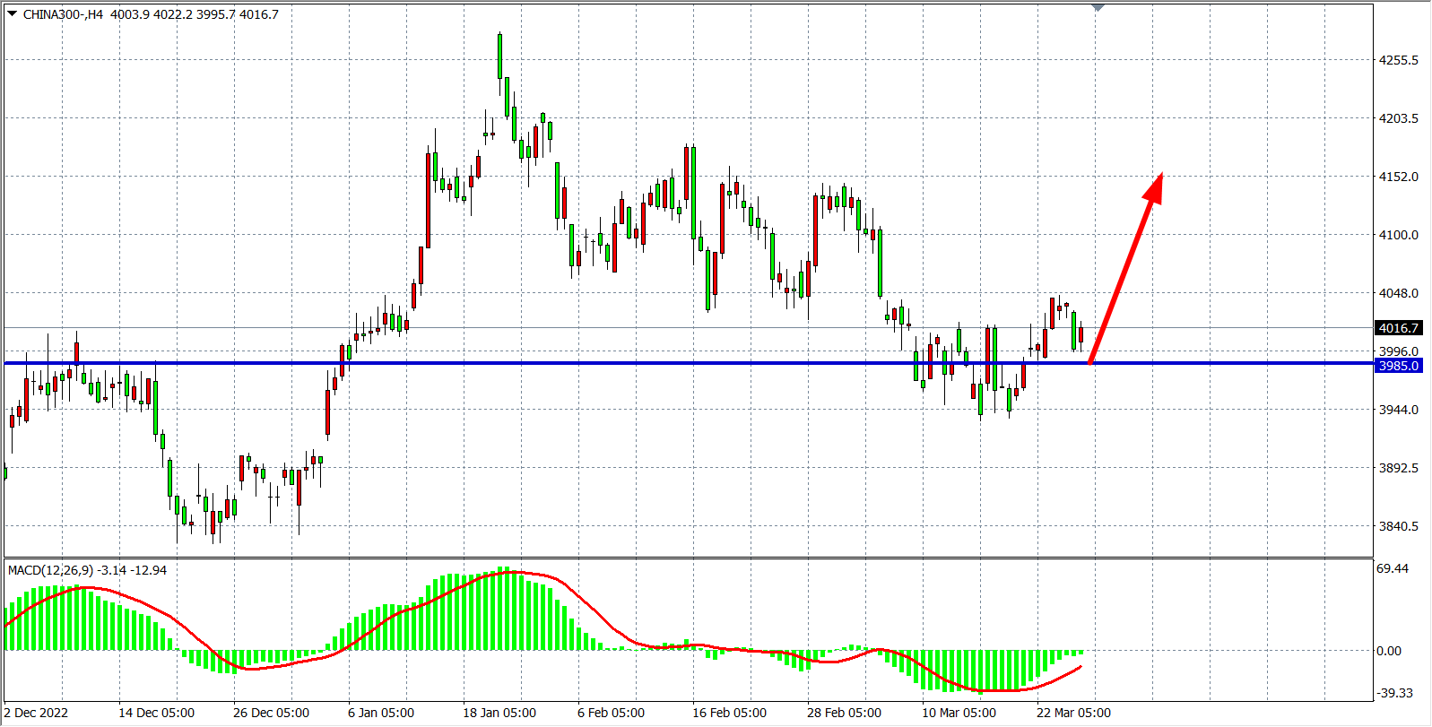The image size is (1432, 727).
Task: Click the 4255.5 price axis label
Action: coord(1398,60)
